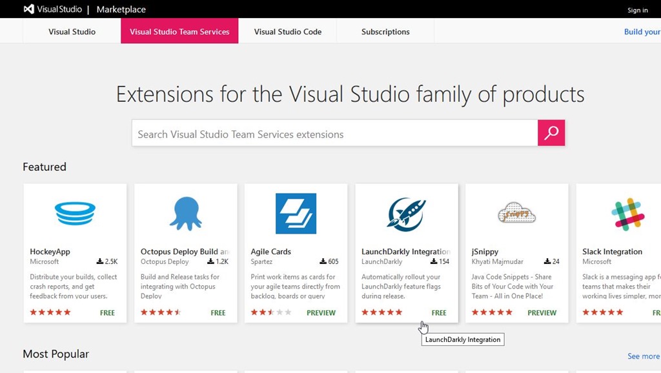The image size is (661, 373).
Task: Select the Visual Studio Code tab
Action: pos(287,32)
